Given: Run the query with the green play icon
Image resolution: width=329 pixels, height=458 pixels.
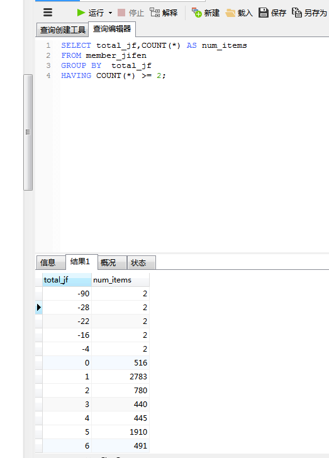Looking at the screenshot, I should tap(81, 13).
